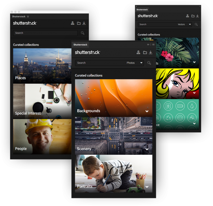Click the magnifier button beside the Photos dropdown
This screenshot has width=213, height=206.
click(149, 63)
